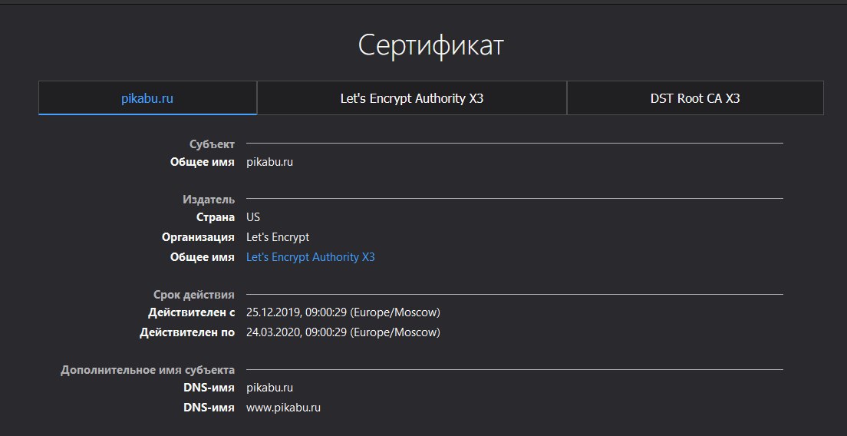The height and width of the screenshot is (436, 847).
Task: Select the country value US
Action: click(x=253, y=217)
